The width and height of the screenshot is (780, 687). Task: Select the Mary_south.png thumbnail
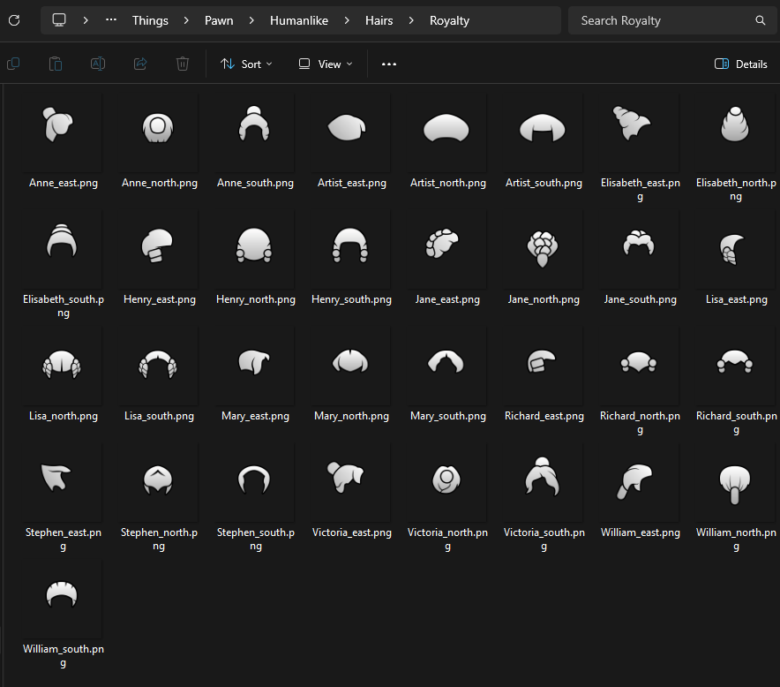pyautogui.click(x=446, y=361)
